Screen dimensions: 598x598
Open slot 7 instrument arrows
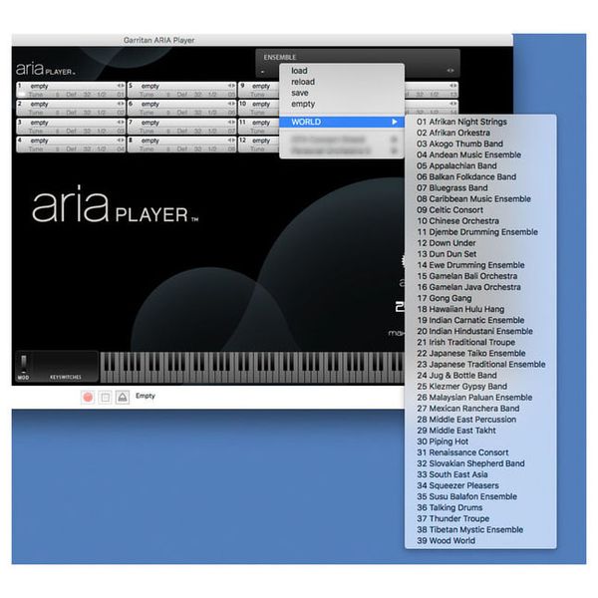click(x=231, y=122)
